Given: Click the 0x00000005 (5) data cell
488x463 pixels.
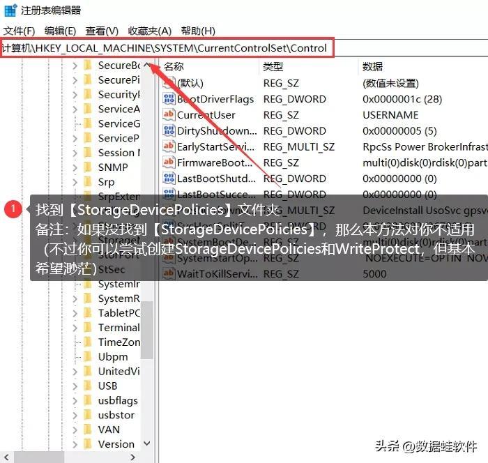Looking at the screenshot, I should coord(399,131).
